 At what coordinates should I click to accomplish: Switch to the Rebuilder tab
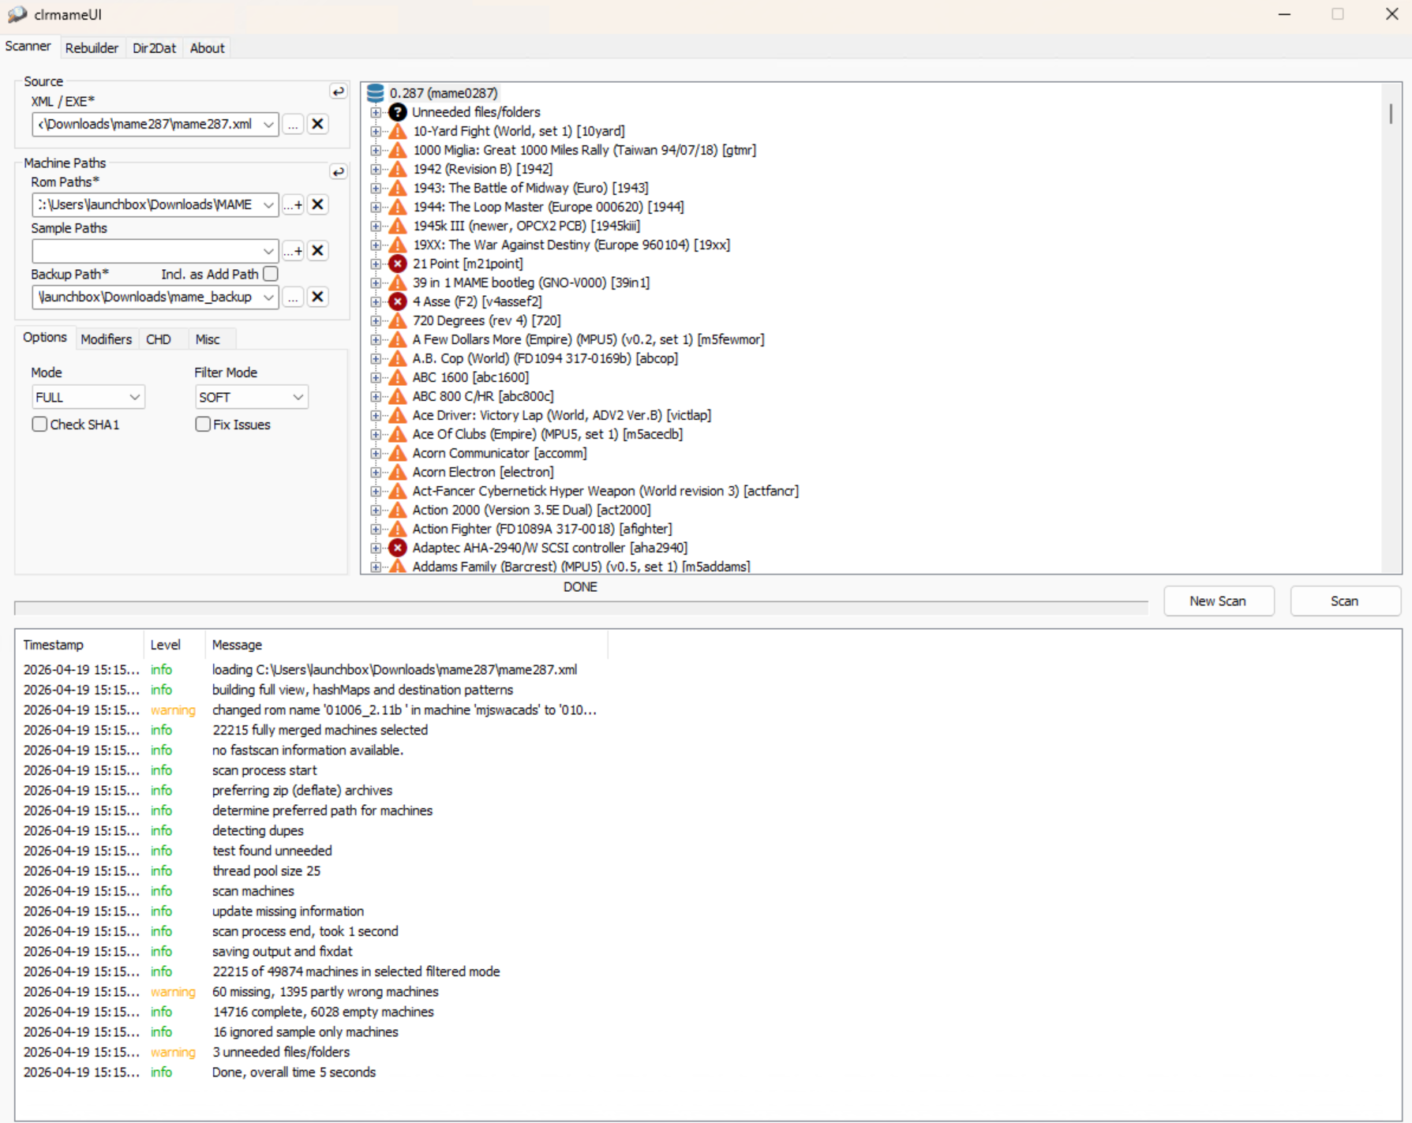[92, 48]
